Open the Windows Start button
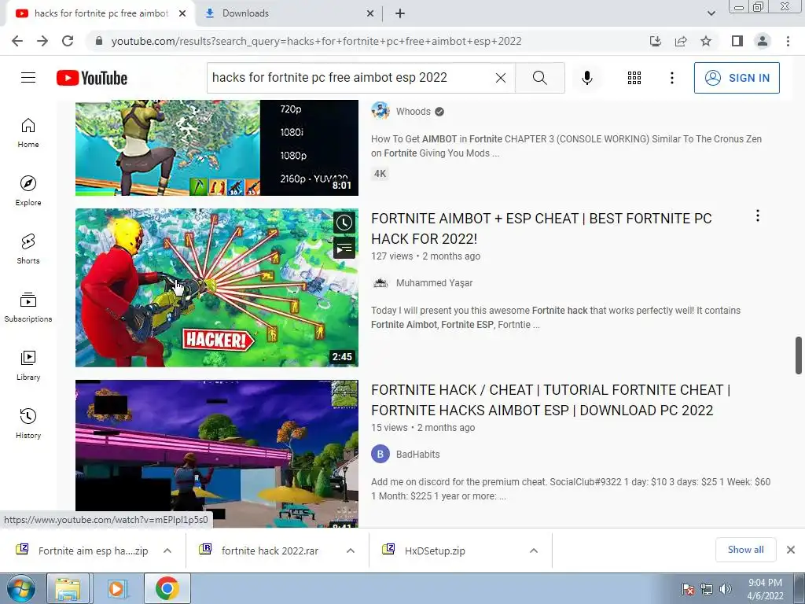The height and width of the screenshot is (604, 805). click(x=20, y=588)
